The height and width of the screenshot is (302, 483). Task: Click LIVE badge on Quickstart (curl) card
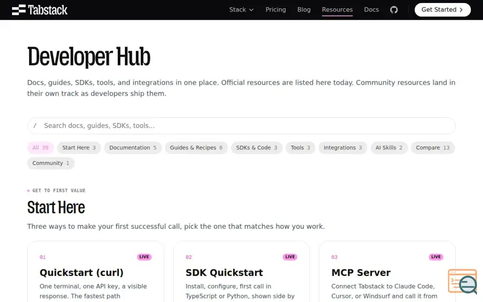point(144,257)
